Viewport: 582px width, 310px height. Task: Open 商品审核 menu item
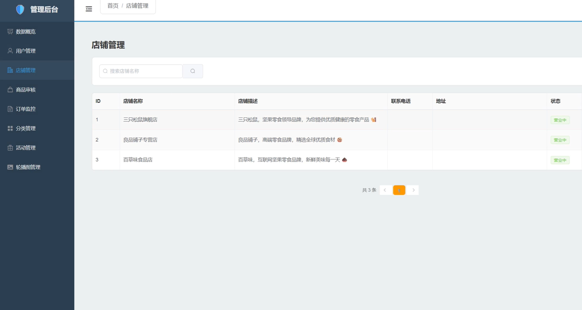[x=37, y=90]
